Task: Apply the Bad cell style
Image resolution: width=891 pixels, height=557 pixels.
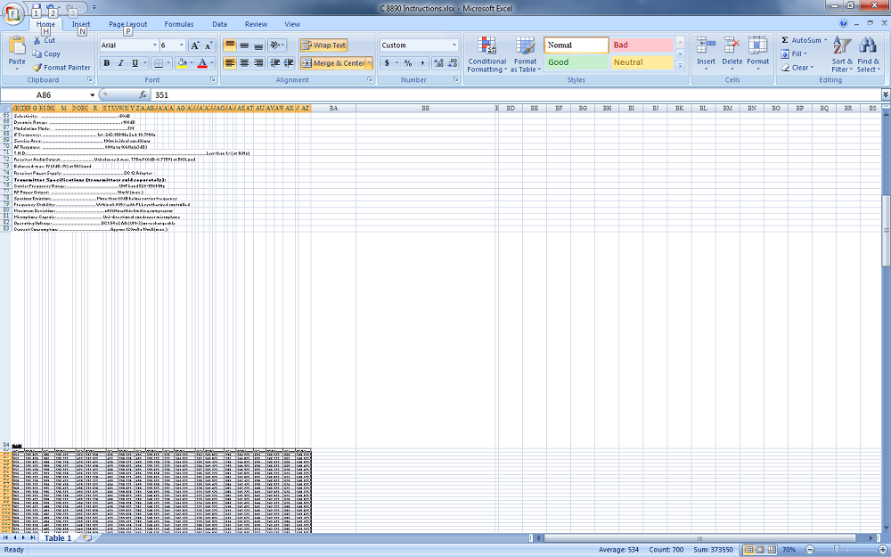Action: (642, 45)
